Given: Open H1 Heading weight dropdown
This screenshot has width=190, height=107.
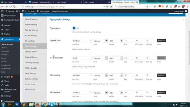Looking at the screenshot, I should (116, 75).
